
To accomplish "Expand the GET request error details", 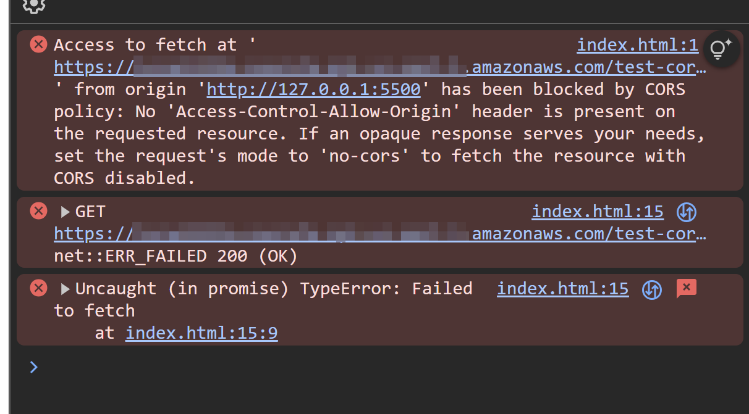I will [66, 212].
